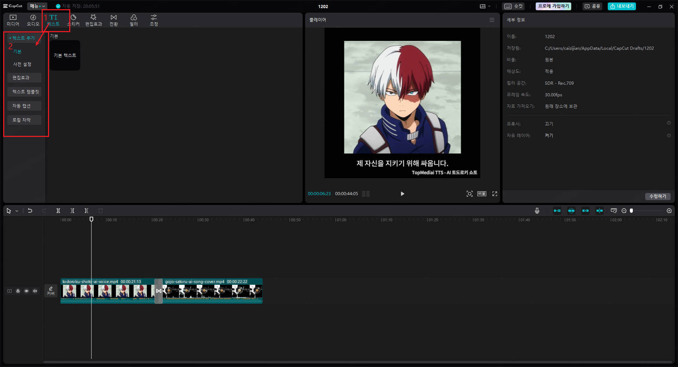Image resolution: width=678 pixels, height=367 pixels.
Task: Add the 기본 텍스트 thumbnail
Action: click(x=65, y=55)
